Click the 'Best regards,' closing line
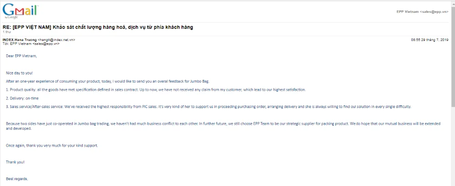 coord(17,179)
